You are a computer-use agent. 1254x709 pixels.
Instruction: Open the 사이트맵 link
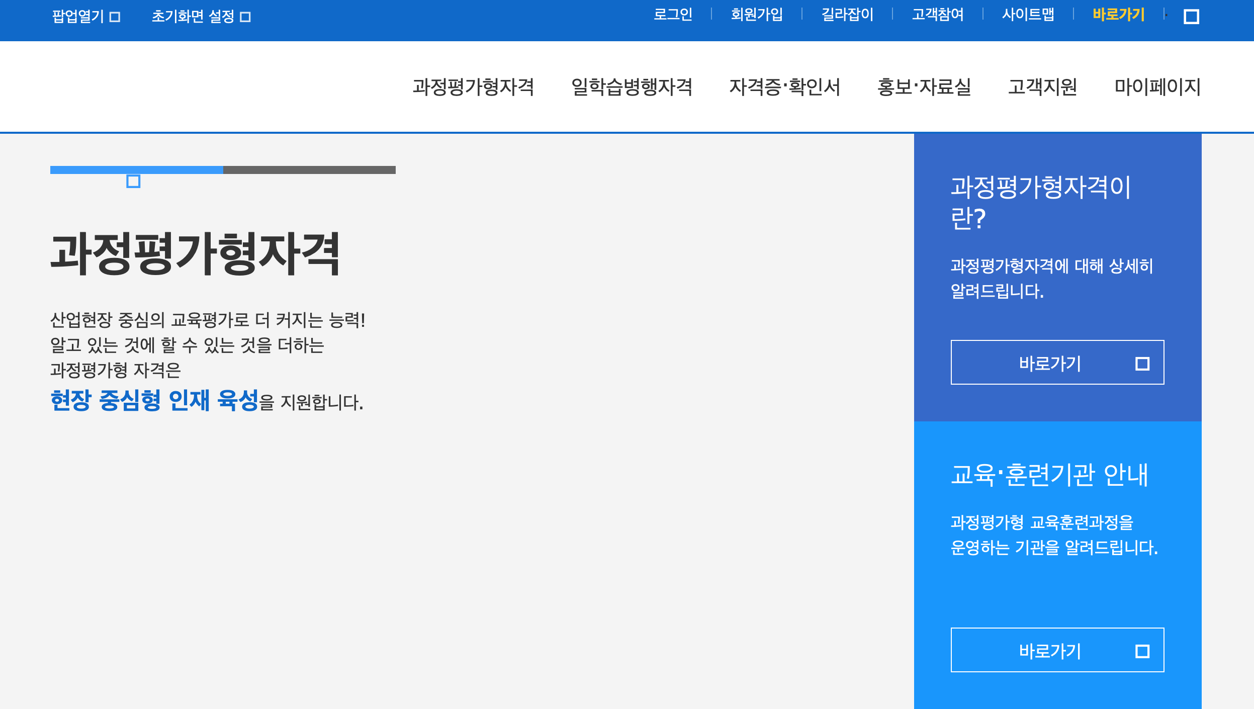point(1028,15)
